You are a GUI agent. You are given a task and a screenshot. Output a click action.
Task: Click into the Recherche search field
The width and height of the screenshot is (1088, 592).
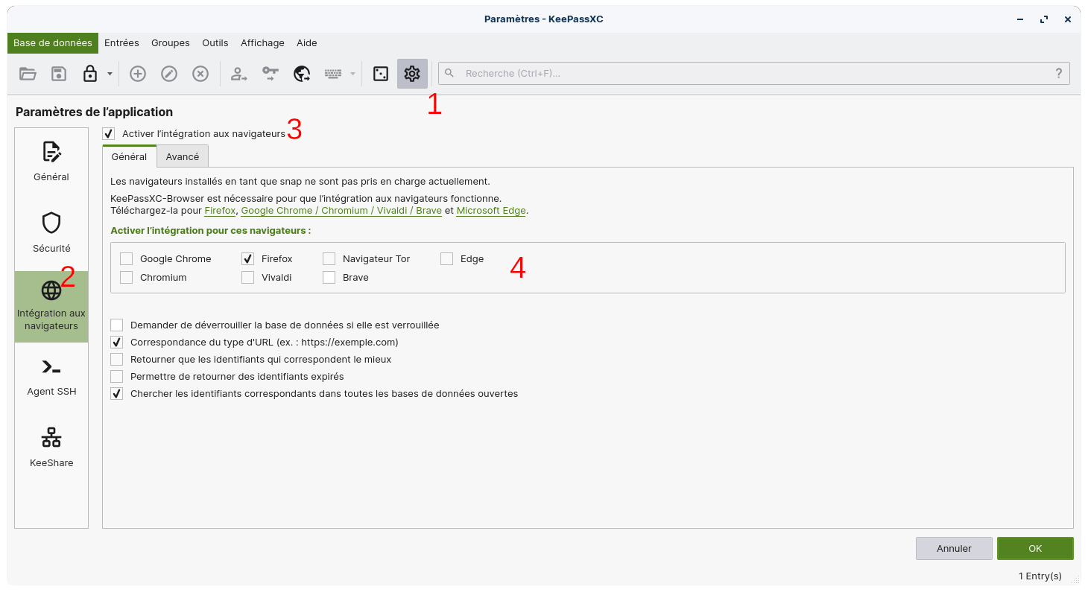coord(753,73)
